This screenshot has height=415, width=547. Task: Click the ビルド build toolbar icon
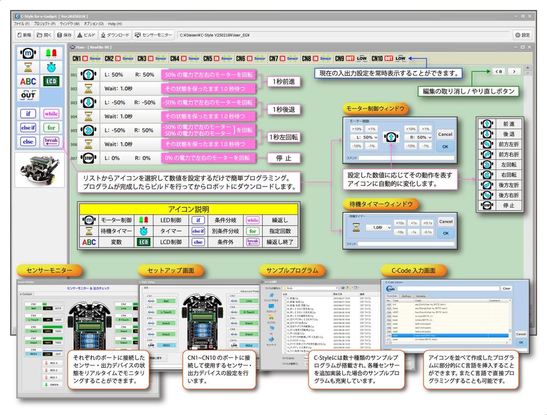coord(88,36)
